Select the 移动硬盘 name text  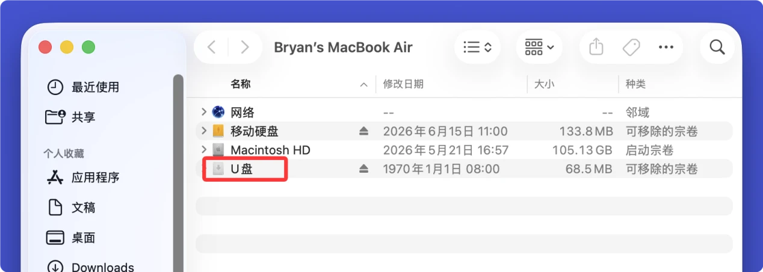(x=255, y=131)
